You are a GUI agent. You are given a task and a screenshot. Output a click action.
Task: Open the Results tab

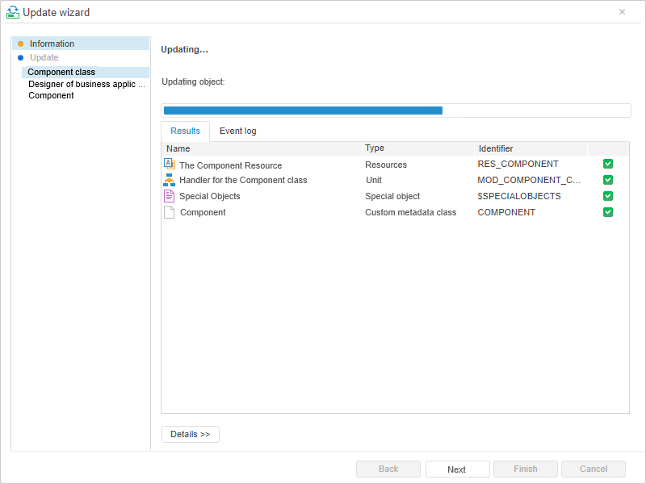click(x=185, y=131)
